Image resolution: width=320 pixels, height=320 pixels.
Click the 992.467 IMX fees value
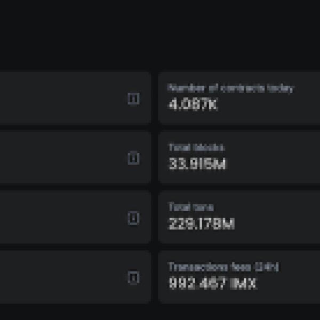[x=212, y=284]
